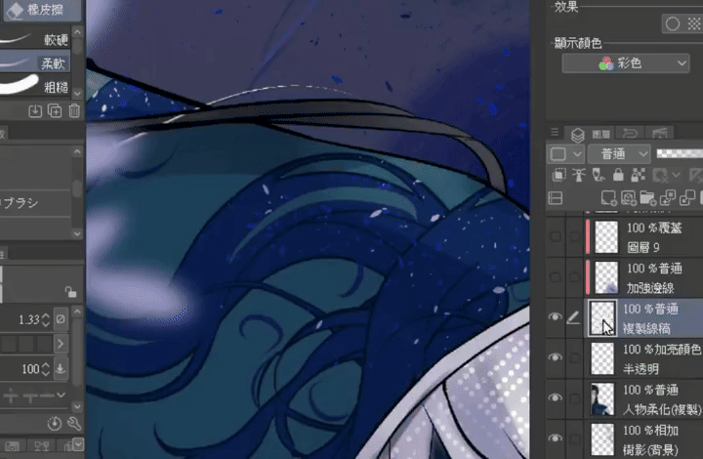
Task: Click the merge with layer below icon
Action: click(x=686, y=197)
